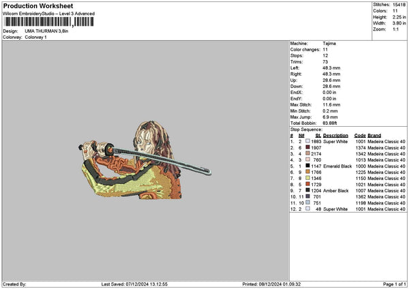Click stitch count '2174' in stop row 3
The width and height of the screenshot is (409, 289).
point(316,154)
